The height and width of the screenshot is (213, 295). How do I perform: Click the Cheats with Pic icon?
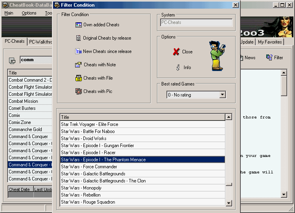[78, 91]
